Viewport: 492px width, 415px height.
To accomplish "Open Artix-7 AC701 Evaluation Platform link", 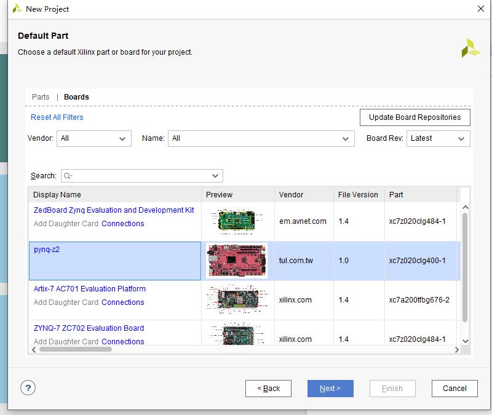I will [x=89, y=288].
